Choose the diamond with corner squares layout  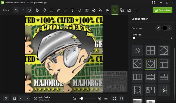137,64
